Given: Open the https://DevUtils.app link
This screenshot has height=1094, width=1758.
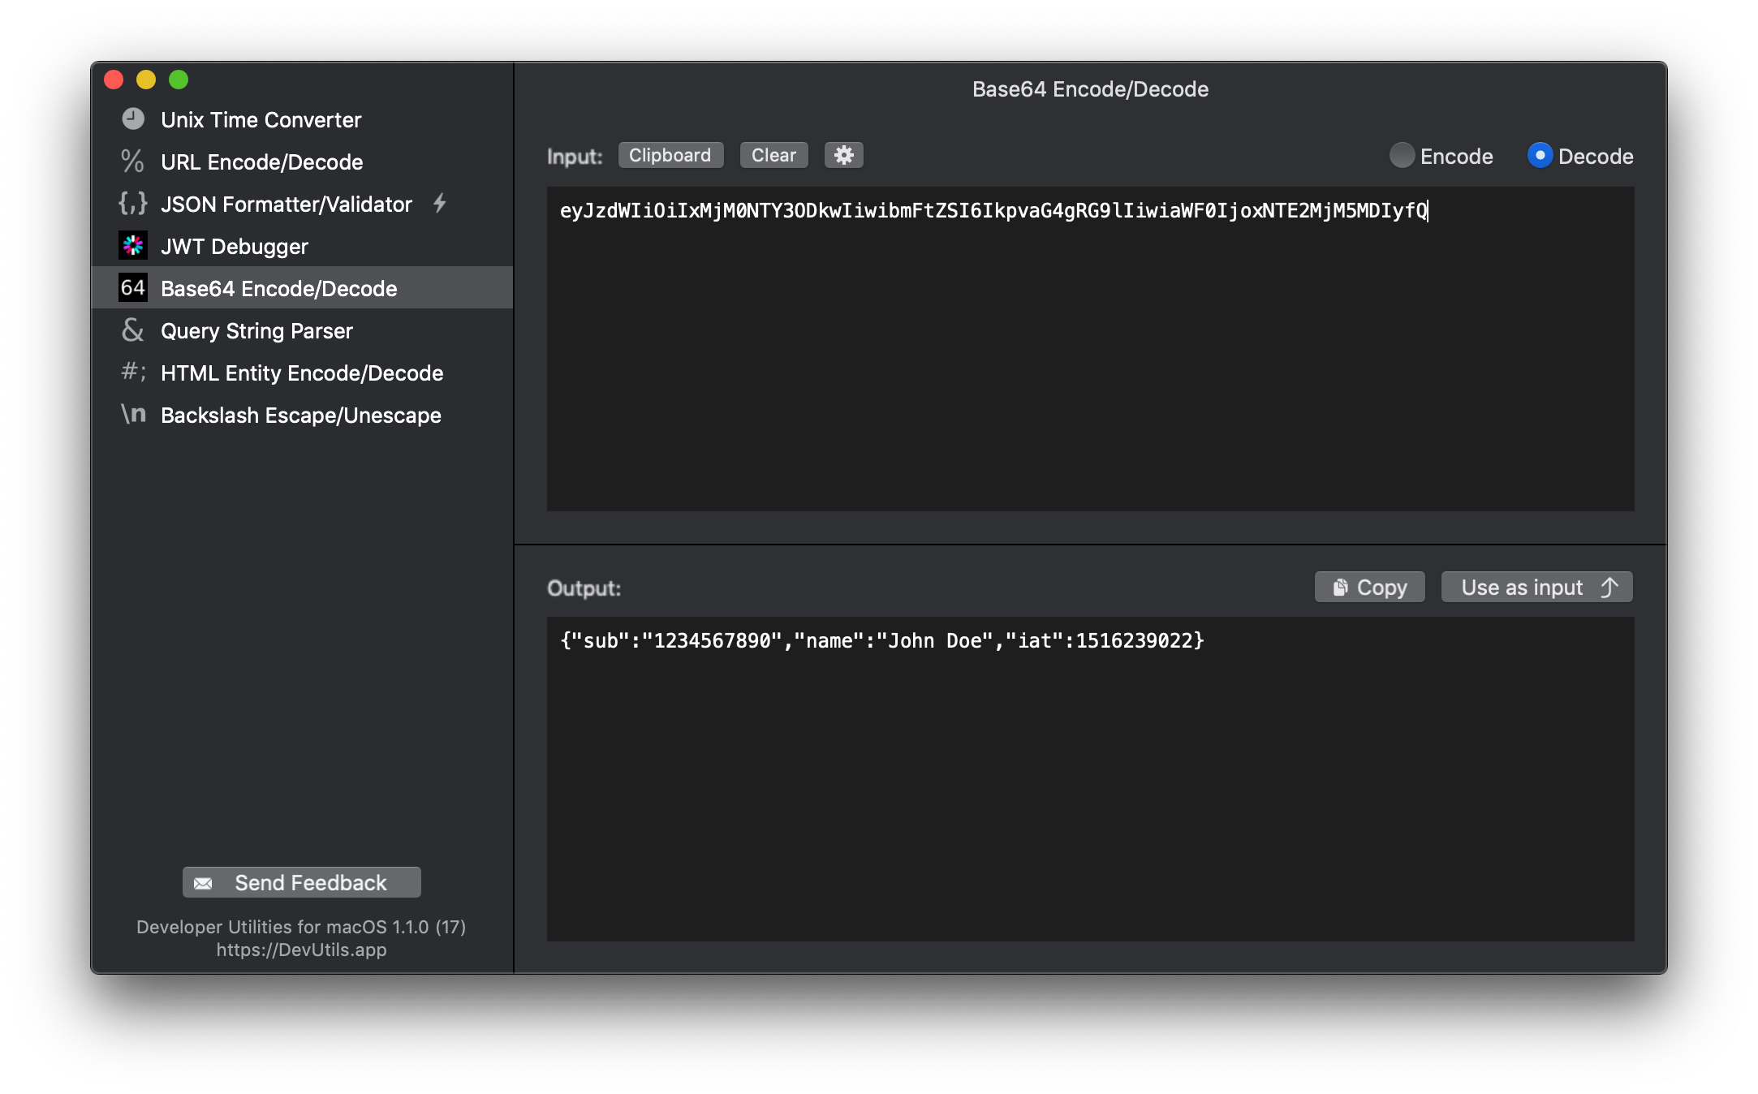Looking at the screenshot, I should pyautogui.click(x=302, y=950).
